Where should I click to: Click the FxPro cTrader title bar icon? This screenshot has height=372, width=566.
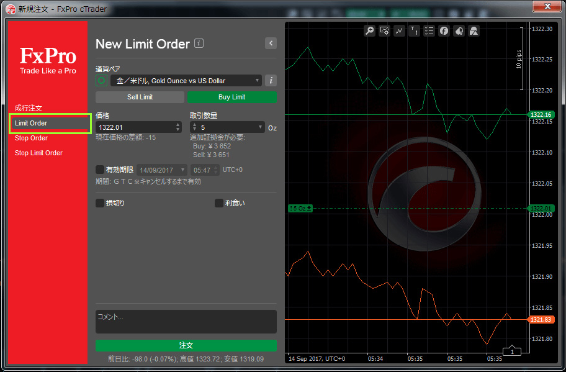pos(11,9)
